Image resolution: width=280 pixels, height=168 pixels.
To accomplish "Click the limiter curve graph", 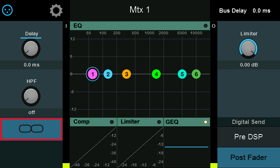I will [x=140, y=147].
